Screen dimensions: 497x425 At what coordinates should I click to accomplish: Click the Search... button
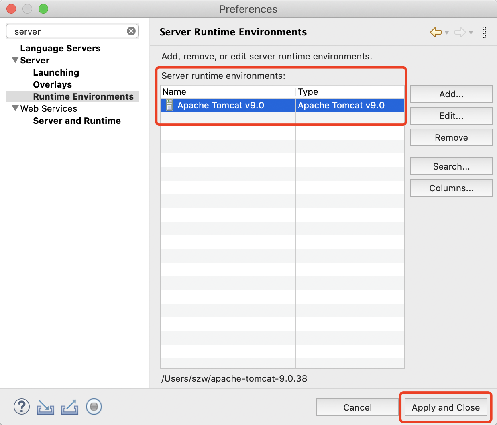pos(451,166)
